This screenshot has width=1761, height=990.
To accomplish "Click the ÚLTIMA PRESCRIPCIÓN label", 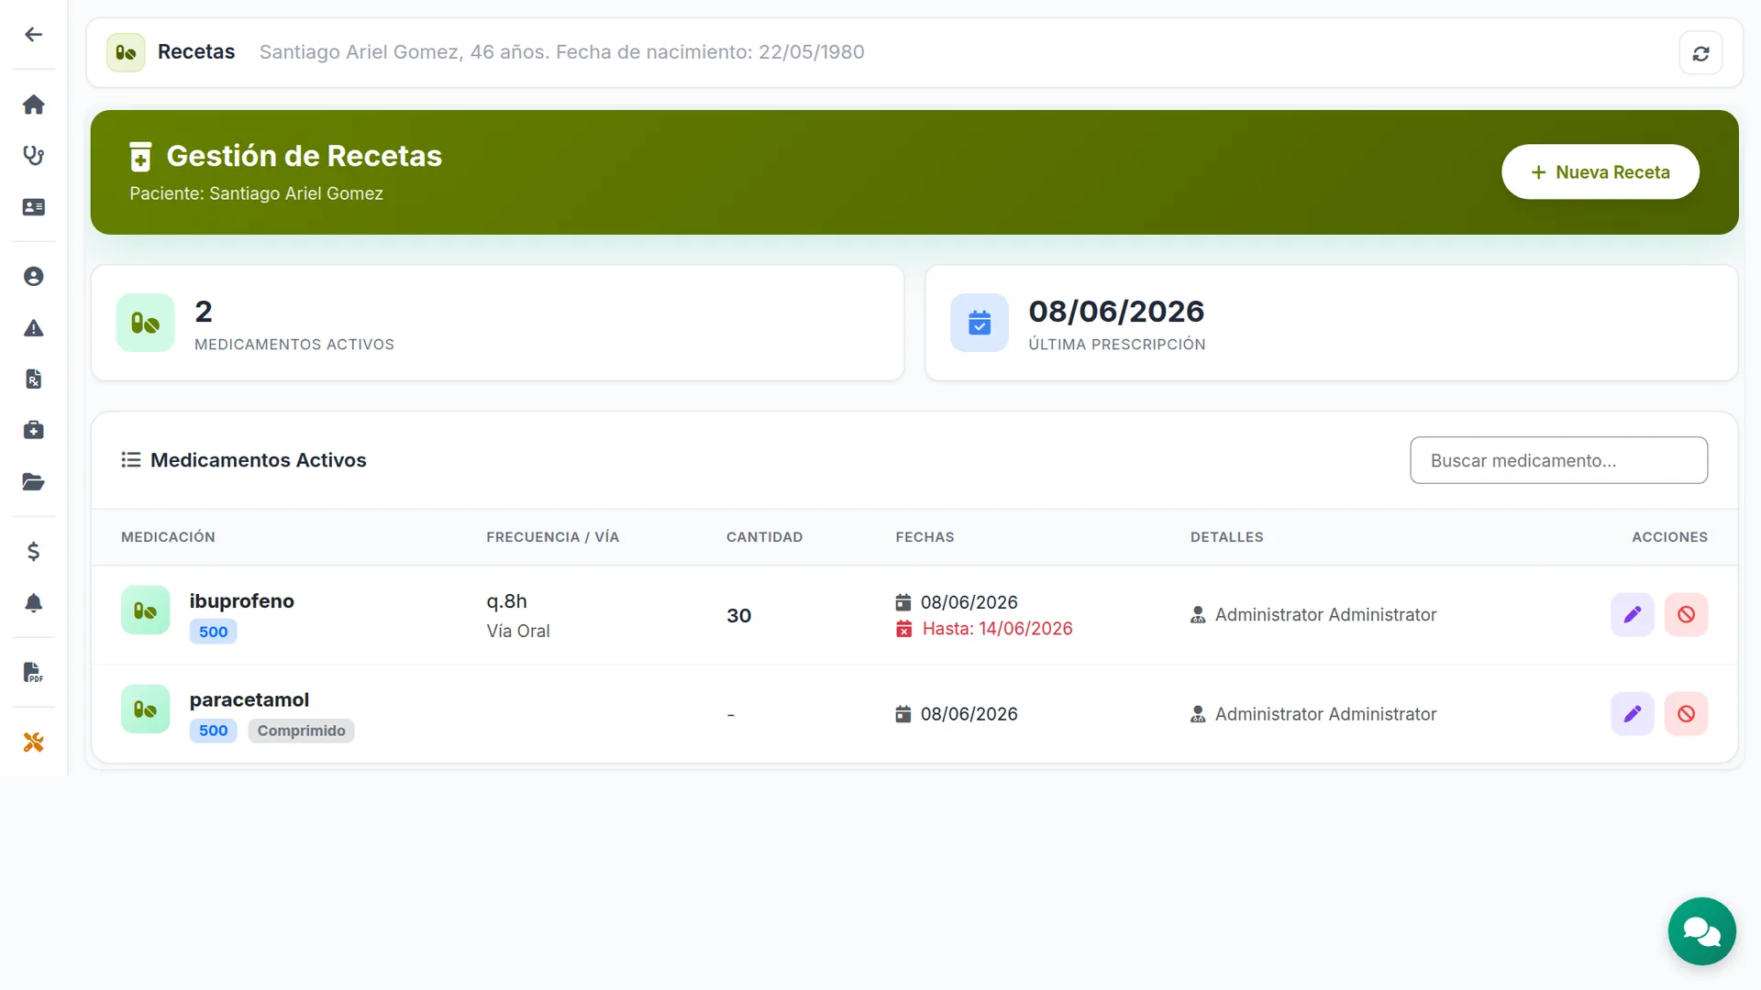I will pos(1116,345).
